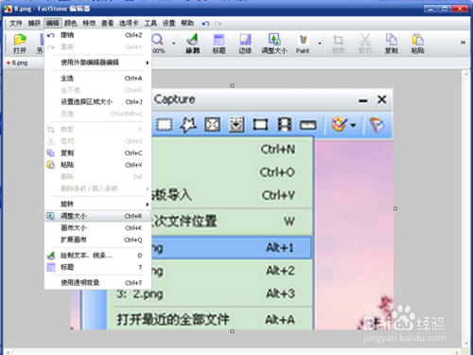
Task: Click the zoom magnifier 100% toolbar icon
Action: (158, 44)
